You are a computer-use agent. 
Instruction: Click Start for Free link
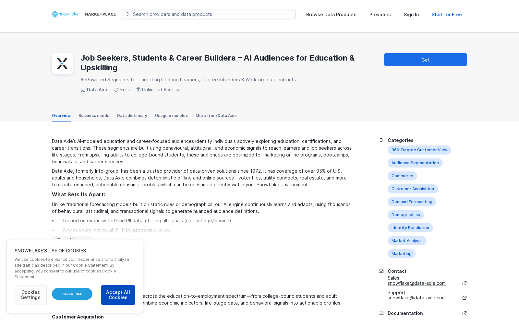tap(447, 15)
